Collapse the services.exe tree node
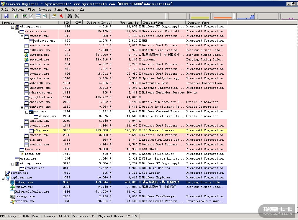The height and width of the screenshot is (220, 298). pos(17,31)
